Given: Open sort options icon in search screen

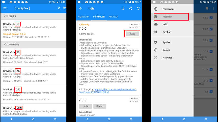Looking at the screenshot, I should click(x=65, y=8).
